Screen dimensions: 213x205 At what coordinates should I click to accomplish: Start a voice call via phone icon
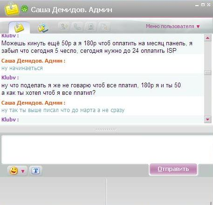coord(77,27)
